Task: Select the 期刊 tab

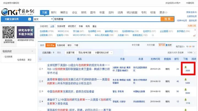Action: pos(54,12)
